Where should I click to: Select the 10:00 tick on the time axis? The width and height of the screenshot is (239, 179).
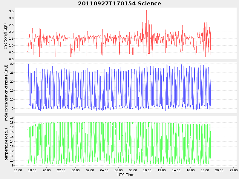pyautogui.click(x=147, y=170)
